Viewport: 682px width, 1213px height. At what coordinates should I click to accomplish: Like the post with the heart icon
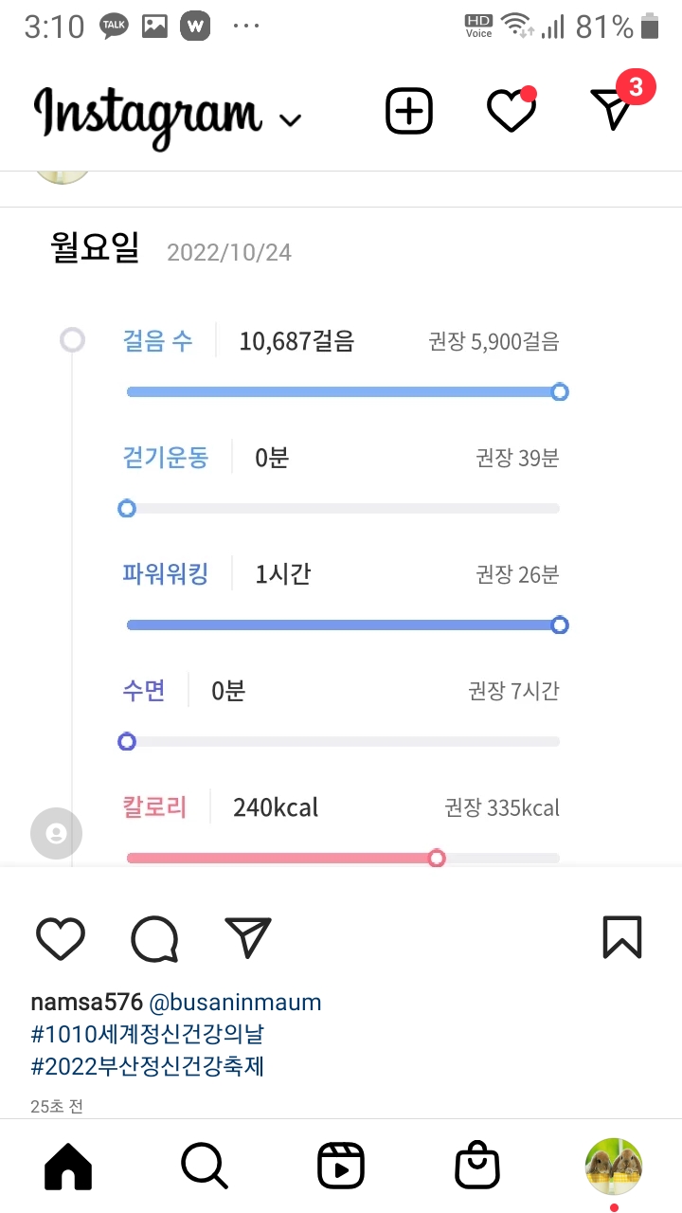(x=61, y=938)
